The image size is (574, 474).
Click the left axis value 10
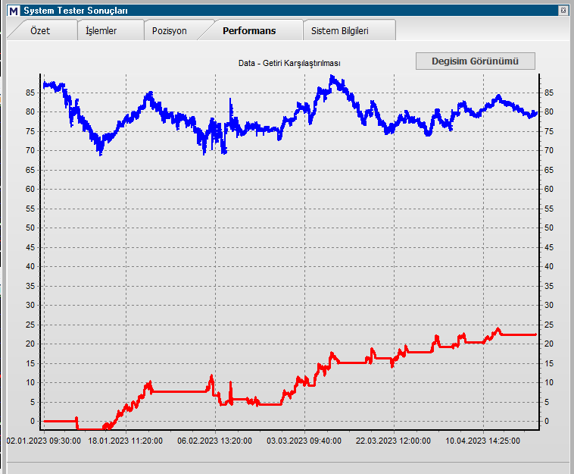point(30,382)
